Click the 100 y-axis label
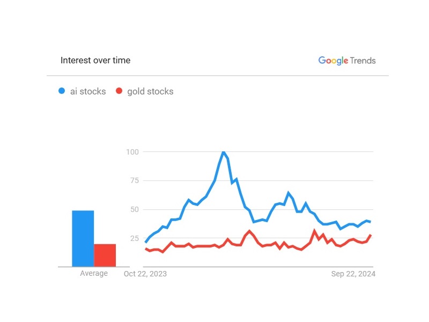Image resolution: width=429 pixels, height=322 pixels. point(132,152)
